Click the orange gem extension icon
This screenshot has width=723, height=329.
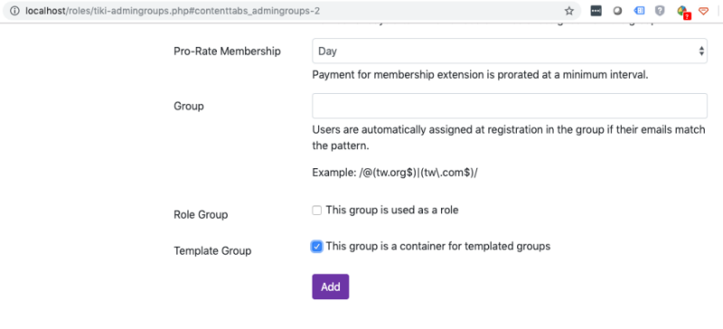[703, 11]
